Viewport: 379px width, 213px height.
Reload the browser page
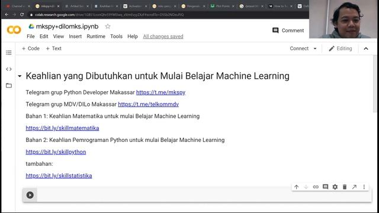[22, 15]
